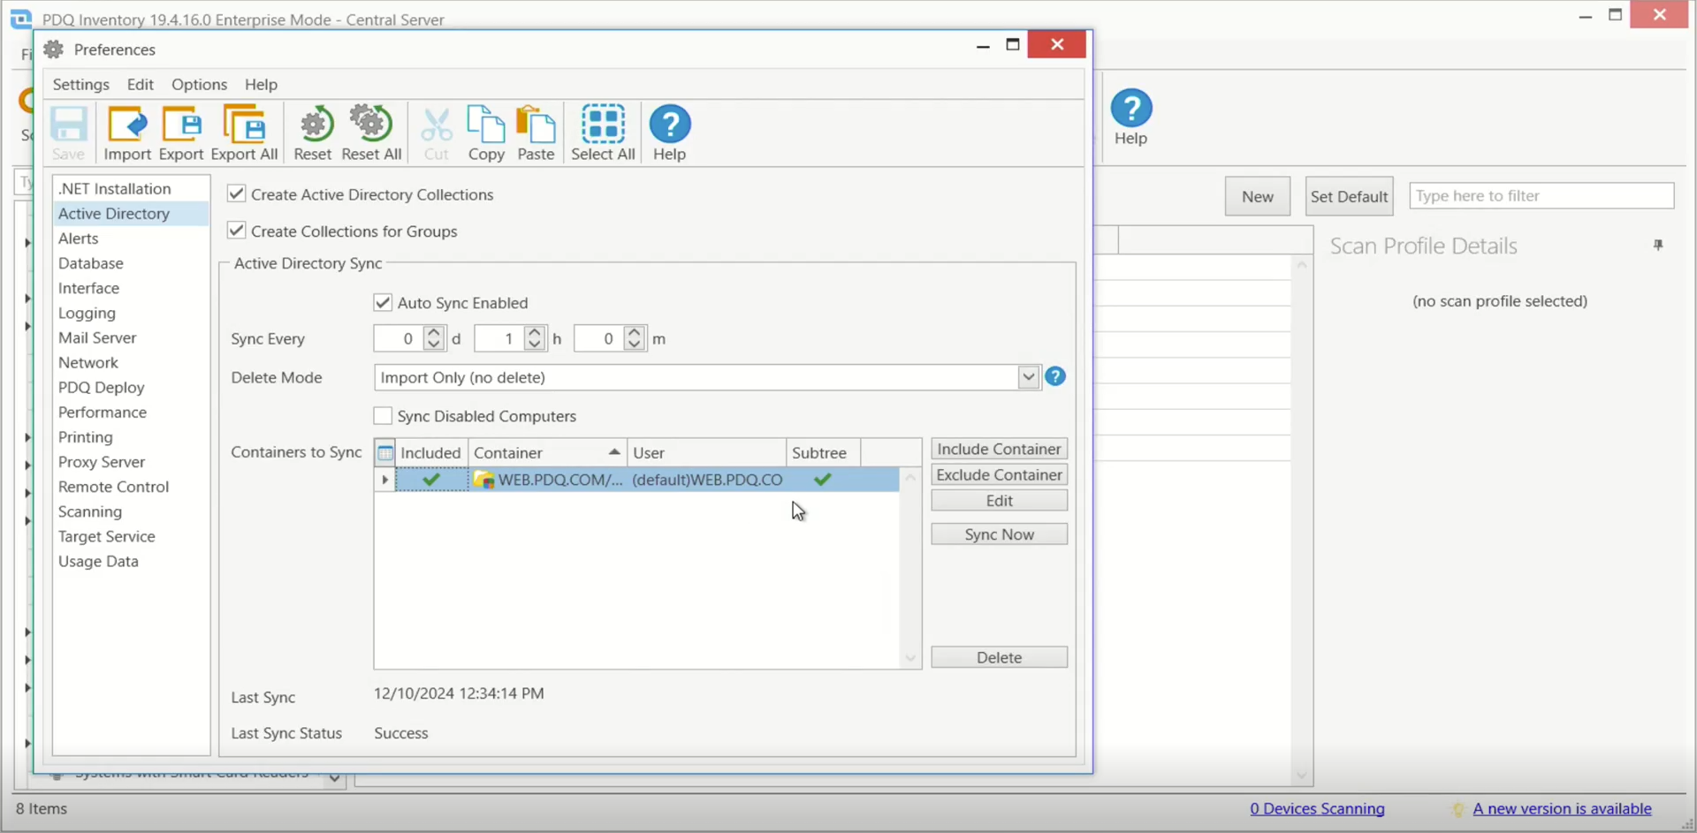Screen dimensions: 1697x833
Task: Open Help in the PDQ Inventory main window
Action: coord(1130,117)
